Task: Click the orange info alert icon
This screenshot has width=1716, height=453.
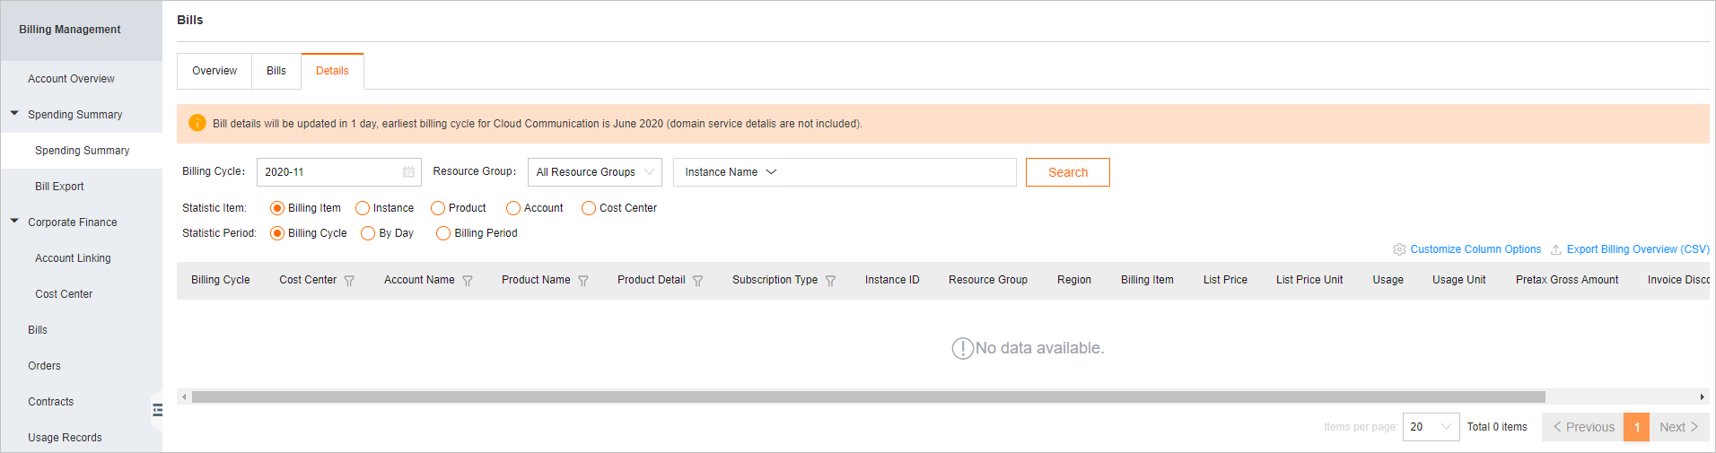Action: pyautogui.click(x=197, y=124)
